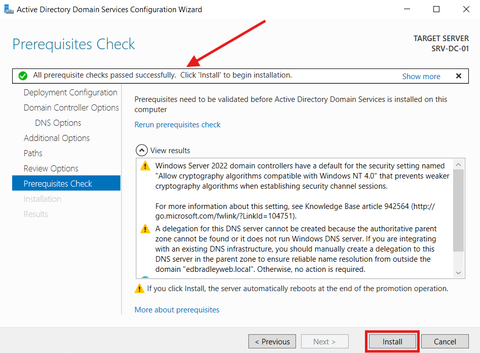Cancel the configuration wizard
Viewport: 480px width, 353px height.
(445, 341)
